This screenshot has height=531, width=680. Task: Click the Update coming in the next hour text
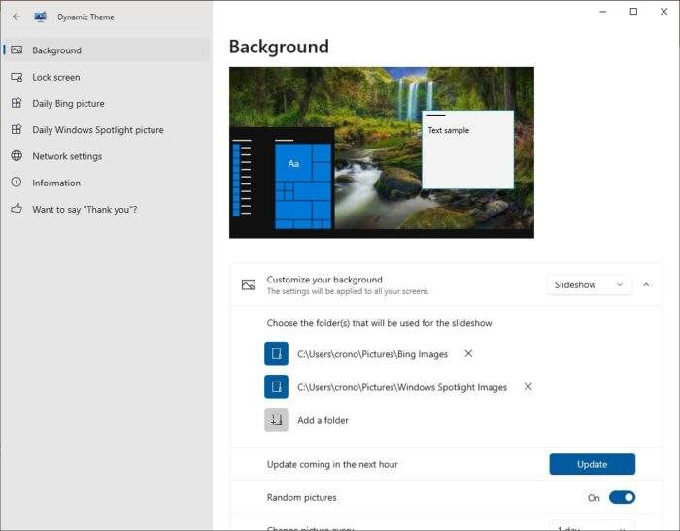point(332,464)
